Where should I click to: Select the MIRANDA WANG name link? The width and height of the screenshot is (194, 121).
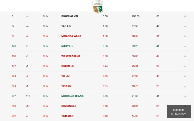[71, 36]
